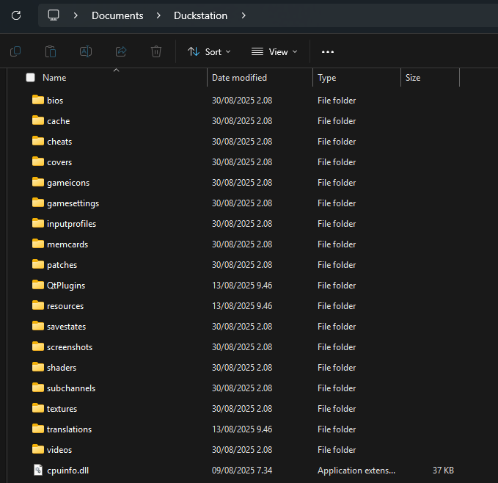This screenshot has height=483, width=498.
Task: Sort by the Type column header
Action: pyautogui.click(x=327, y=78)
